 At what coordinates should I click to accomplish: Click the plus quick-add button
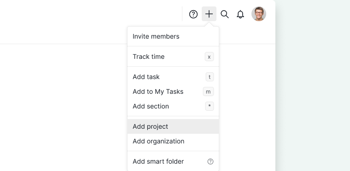pyautogui.click(x=209, y=14)
